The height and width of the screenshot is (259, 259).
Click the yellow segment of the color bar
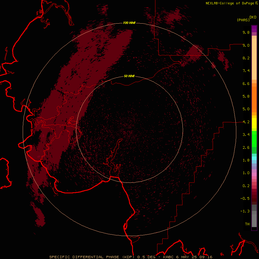click(254, 123)
